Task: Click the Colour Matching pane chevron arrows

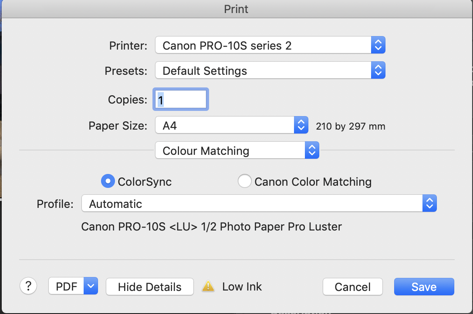Action: (312, 150)
